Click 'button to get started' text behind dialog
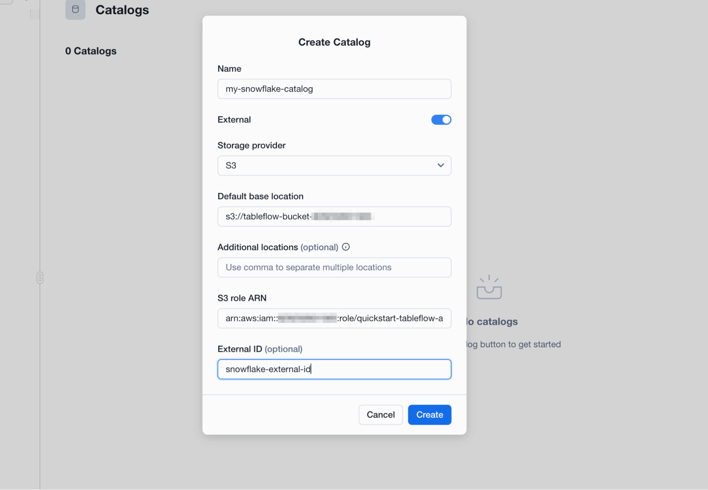The height and width of the screenshot is (490, 708). [520, 344]
